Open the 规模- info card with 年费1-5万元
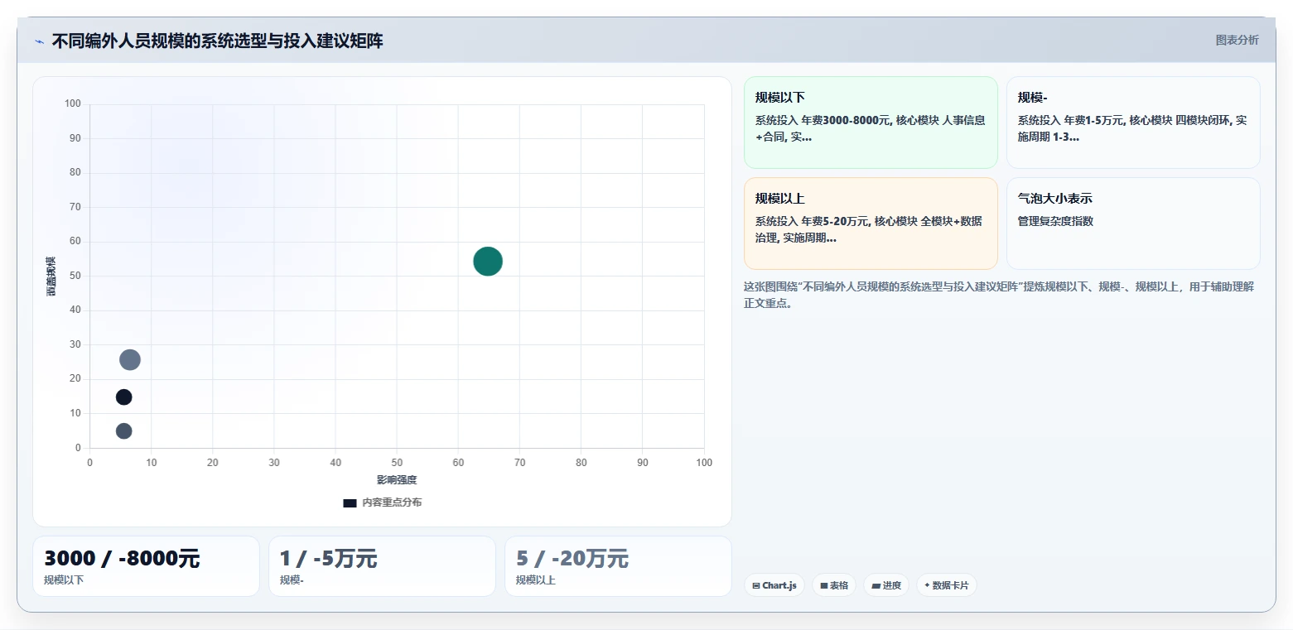Screen dimensions: 1293x630 1133,123
